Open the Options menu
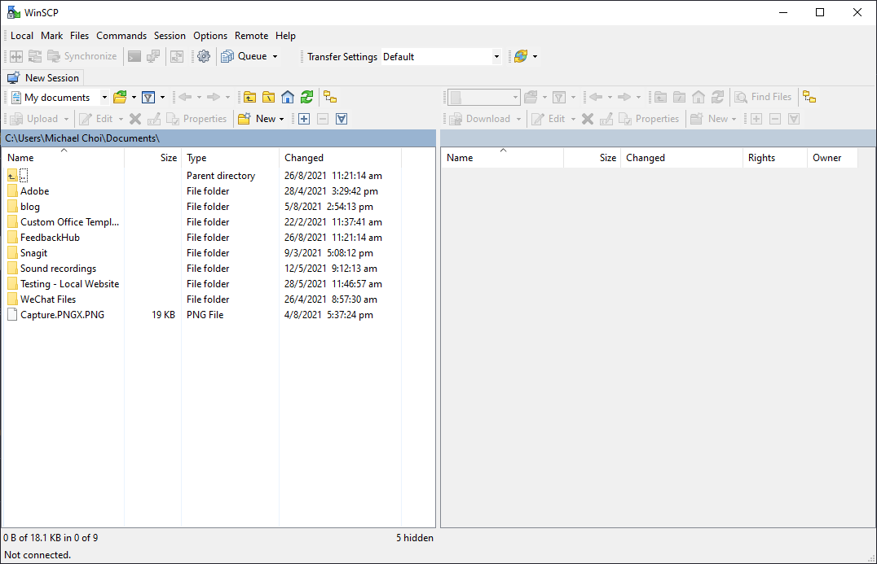The width and height of the screenshot is (877, 564). [210, 36]
